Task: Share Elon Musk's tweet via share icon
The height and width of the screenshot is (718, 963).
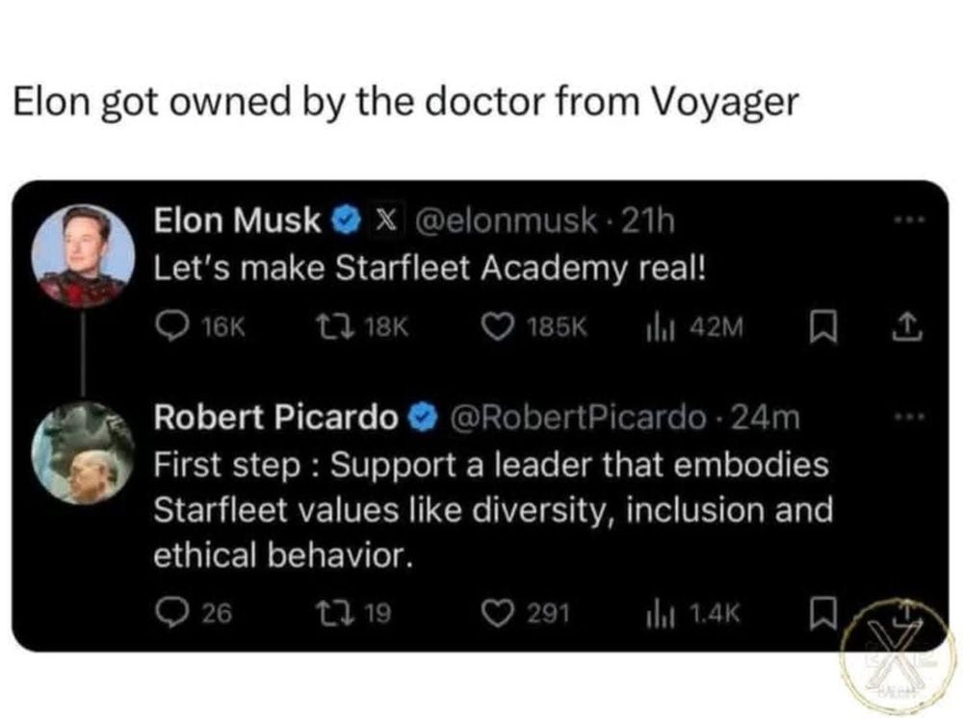Action: 907,326
